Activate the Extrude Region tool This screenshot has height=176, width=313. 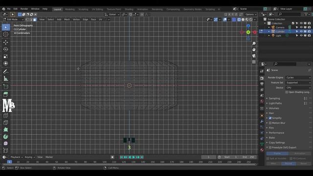6,94
